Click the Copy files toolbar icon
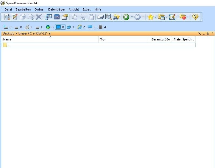 pyautogui.click(x=23, y=17)
